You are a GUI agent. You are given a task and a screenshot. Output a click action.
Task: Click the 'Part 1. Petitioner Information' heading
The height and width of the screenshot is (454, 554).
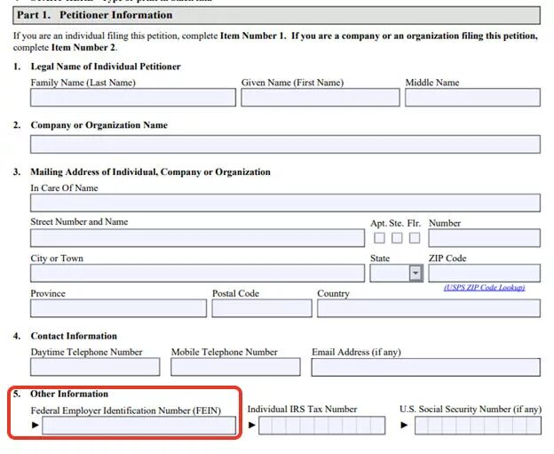point(95,15)
